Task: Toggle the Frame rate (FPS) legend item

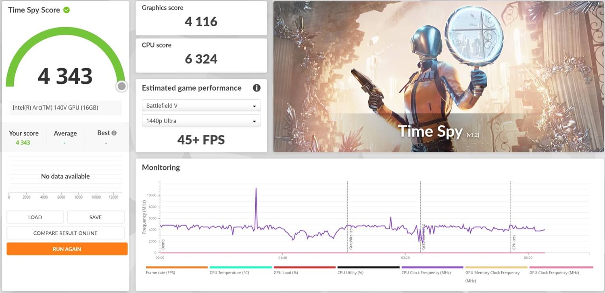Action: click(176, 270)
